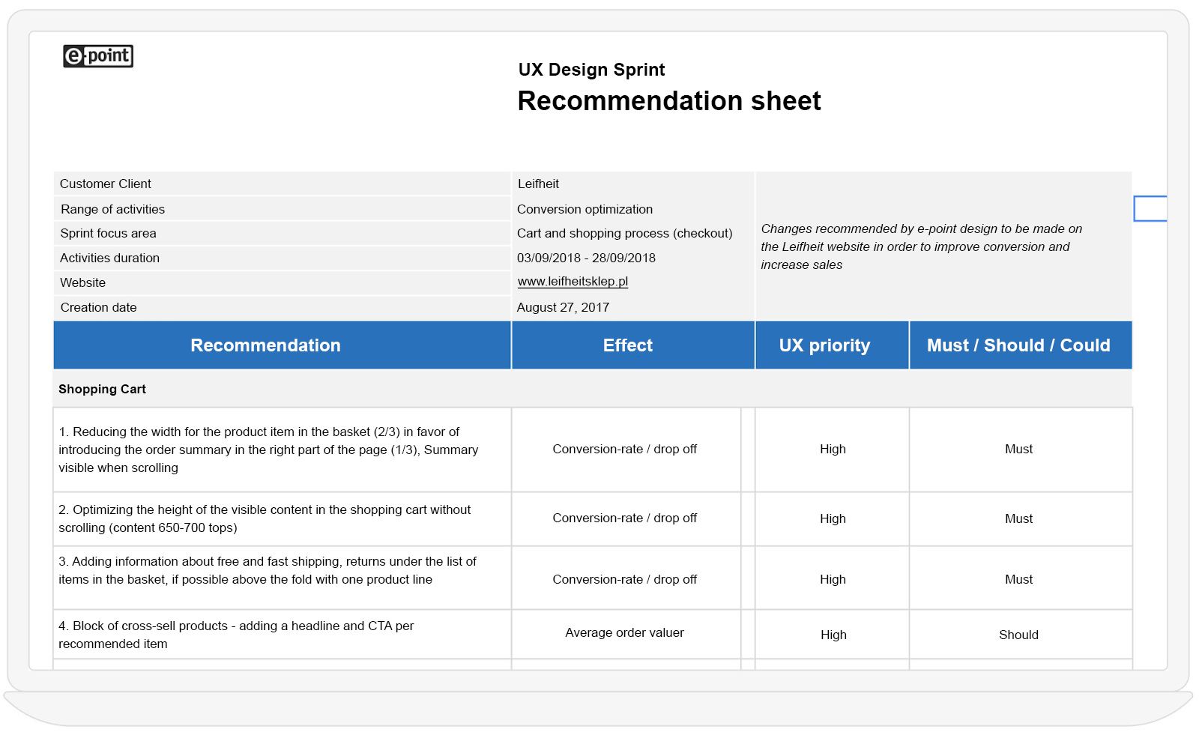Click the italic changes recommended description

click(920, 247)
